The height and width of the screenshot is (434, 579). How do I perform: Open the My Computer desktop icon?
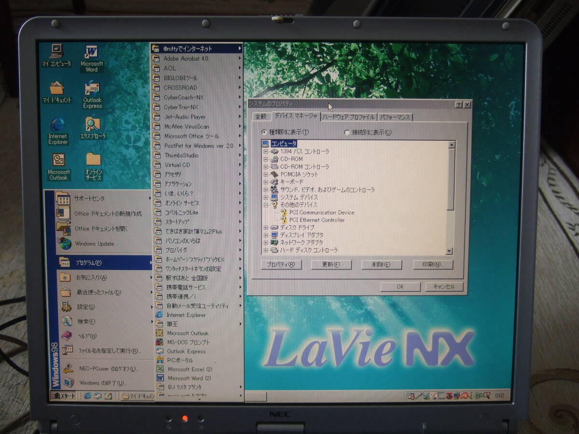click(x=56, y=52)
